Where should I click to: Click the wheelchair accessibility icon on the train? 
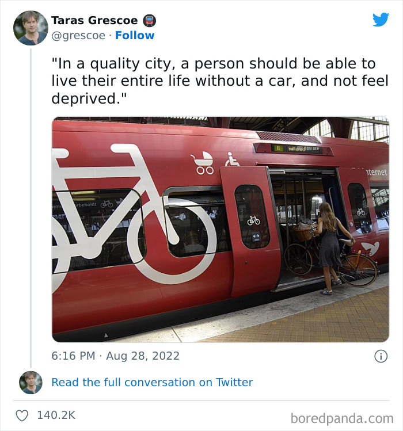(x=232, y=159)
